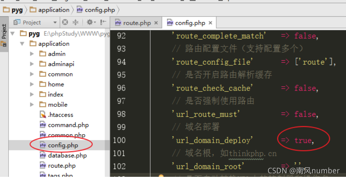This screenshot has height=178, width=346.
Task: Click the pyg root folder icon
Action: point(23,34)
